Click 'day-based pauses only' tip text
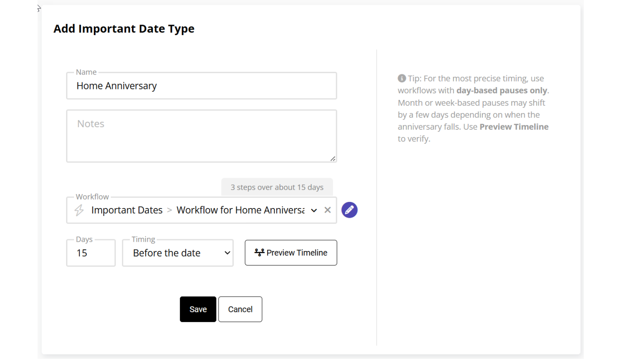Screen dimensions: 619x360 tap(502, 91)
